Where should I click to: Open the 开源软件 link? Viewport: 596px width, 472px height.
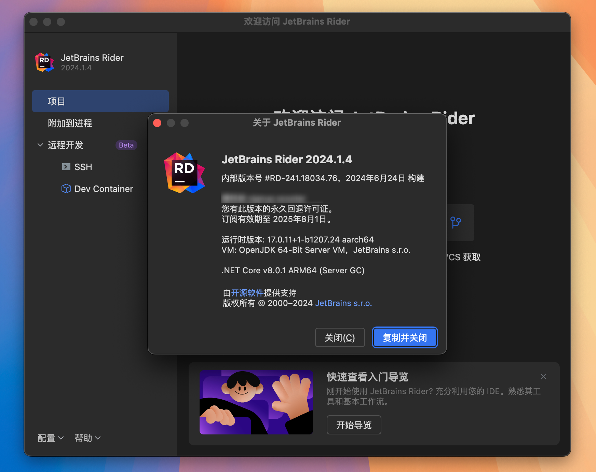point(247,293)
